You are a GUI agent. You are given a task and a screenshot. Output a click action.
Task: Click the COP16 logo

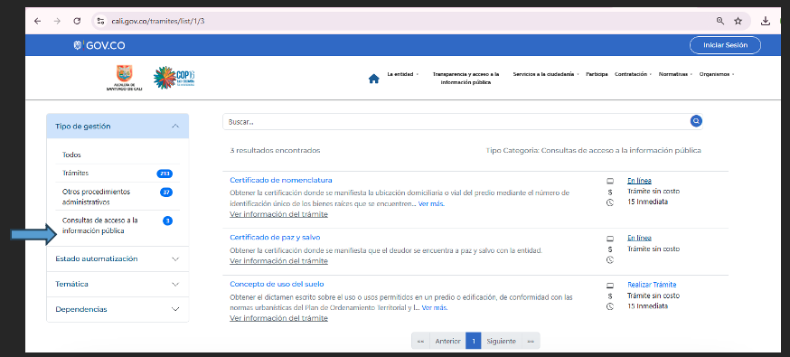click(174, 77)
